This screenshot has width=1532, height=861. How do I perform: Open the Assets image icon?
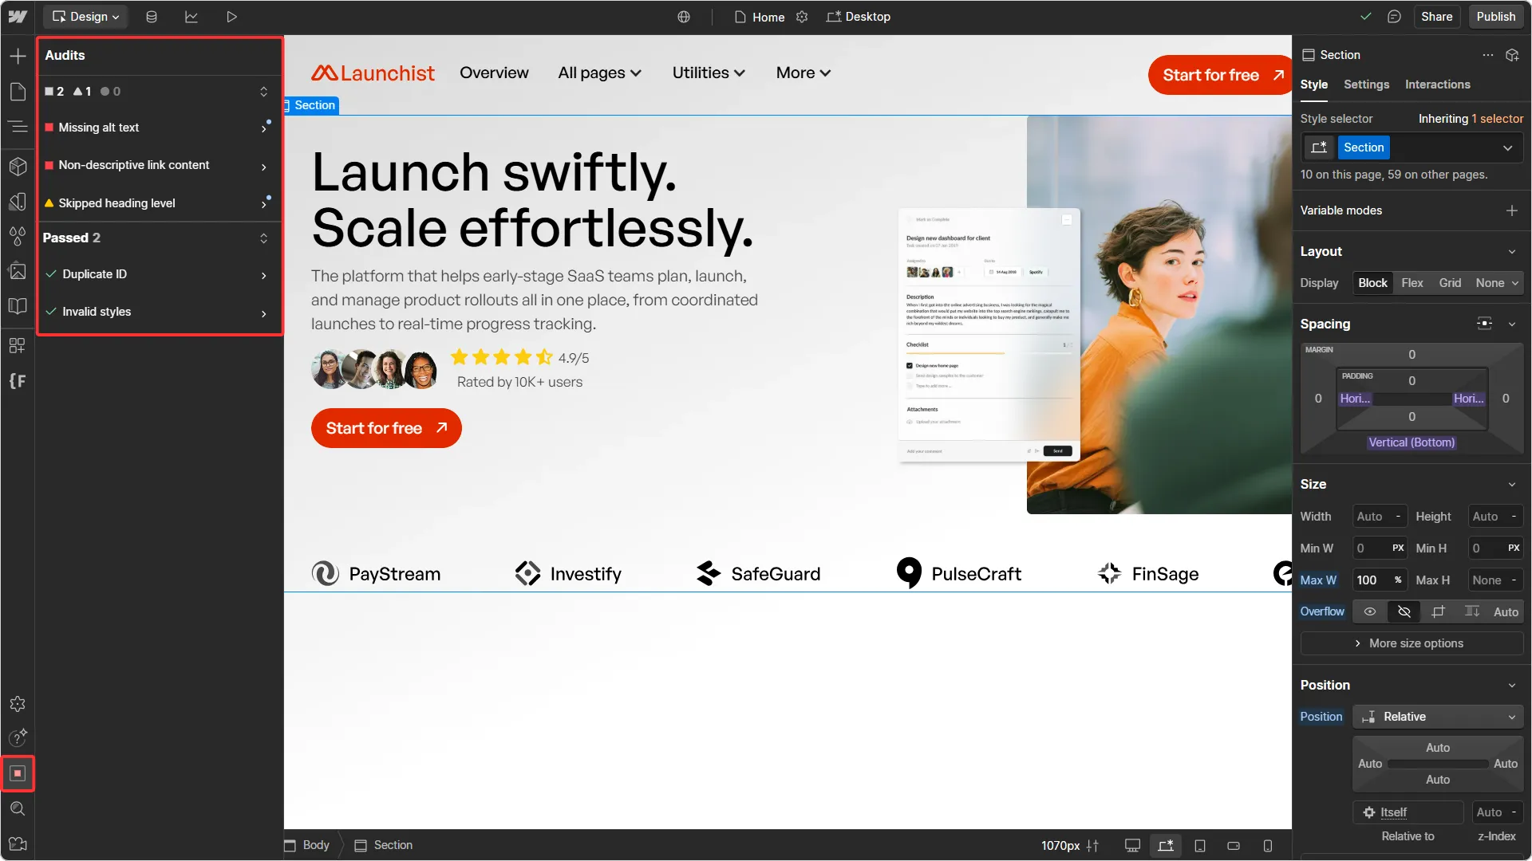pos(18,271)
